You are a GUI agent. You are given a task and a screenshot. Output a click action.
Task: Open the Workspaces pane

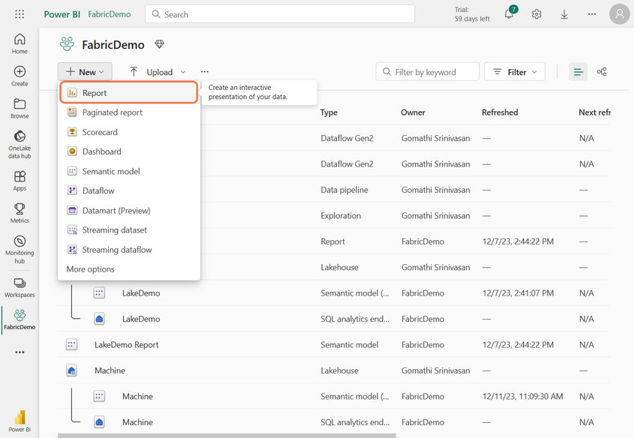pos(20,287)
